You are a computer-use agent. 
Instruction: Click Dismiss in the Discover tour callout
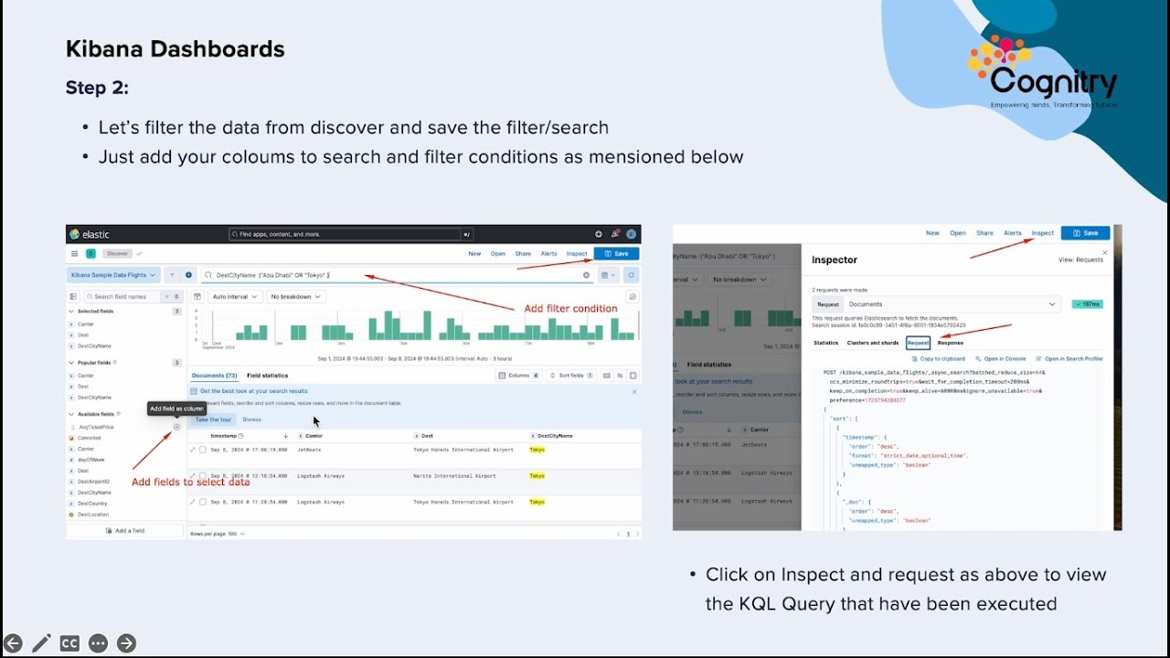click(252, 419)
